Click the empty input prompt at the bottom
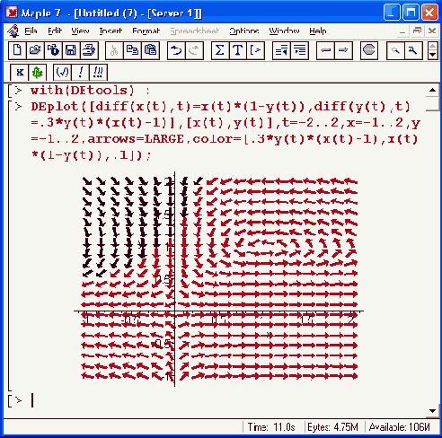Viewport: 442px width, 438px height. pyautogui.click(x=32, y=400)
